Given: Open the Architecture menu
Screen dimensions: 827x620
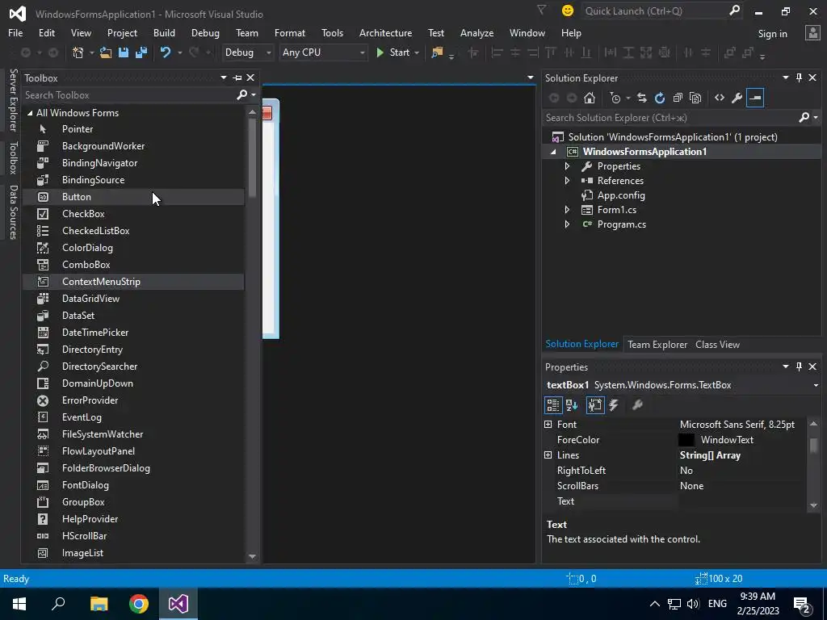Looking at the screenshot, I should (x=385, y=32).
